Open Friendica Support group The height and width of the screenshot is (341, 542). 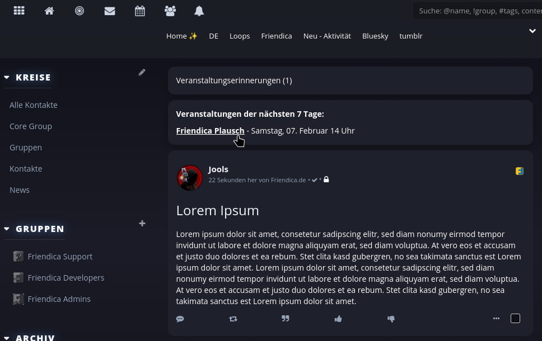point(60,257)
